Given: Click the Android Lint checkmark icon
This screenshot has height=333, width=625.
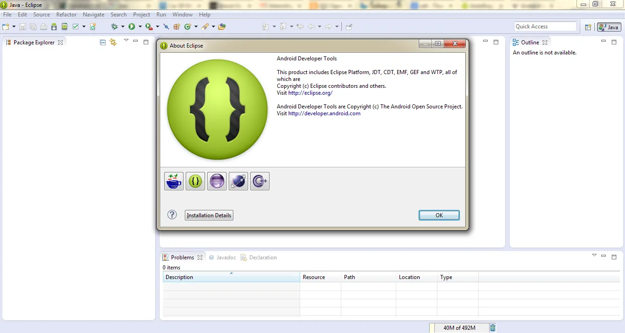Looking at the screenshot, I should point(75,27).
